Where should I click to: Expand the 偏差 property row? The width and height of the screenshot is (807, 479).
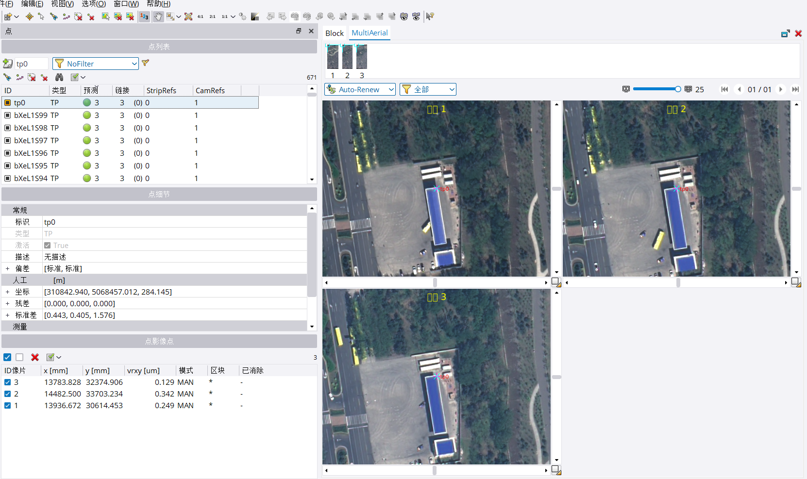(x=7, y=269)
